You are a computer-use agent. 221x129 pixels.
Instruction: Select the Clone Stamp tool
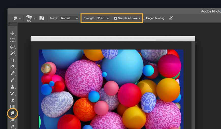click(x=12, y=87)
